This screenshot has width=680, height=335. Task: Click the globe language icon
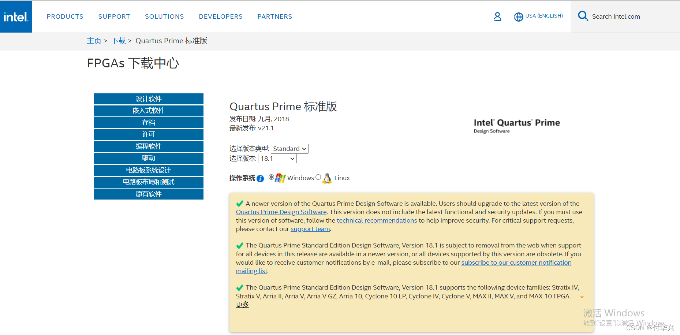click(x=519, y=17)
